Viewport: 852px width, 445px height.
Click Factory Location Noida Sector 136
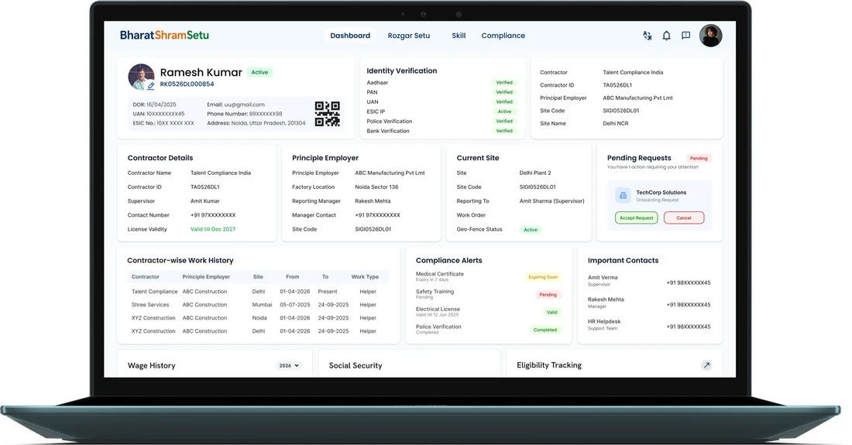coord(376,187)
